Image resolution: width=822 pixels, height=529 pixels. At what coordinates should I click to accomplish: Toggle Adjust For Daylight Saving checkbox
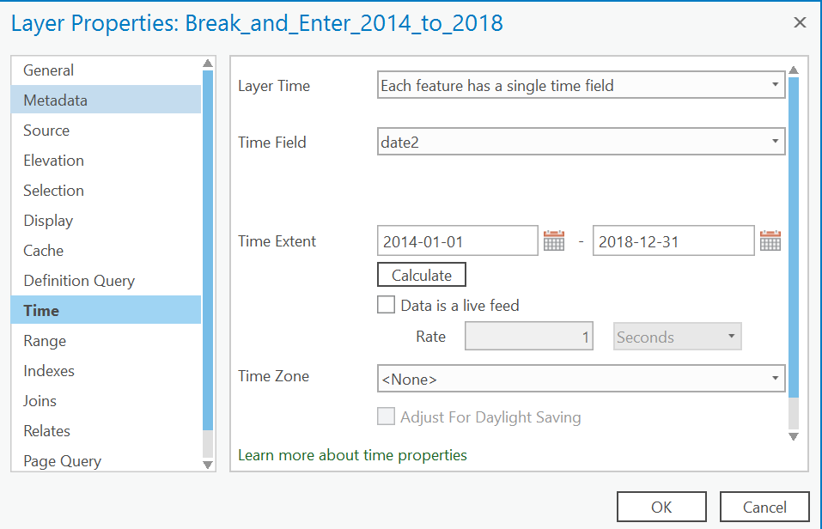[387, 417]
